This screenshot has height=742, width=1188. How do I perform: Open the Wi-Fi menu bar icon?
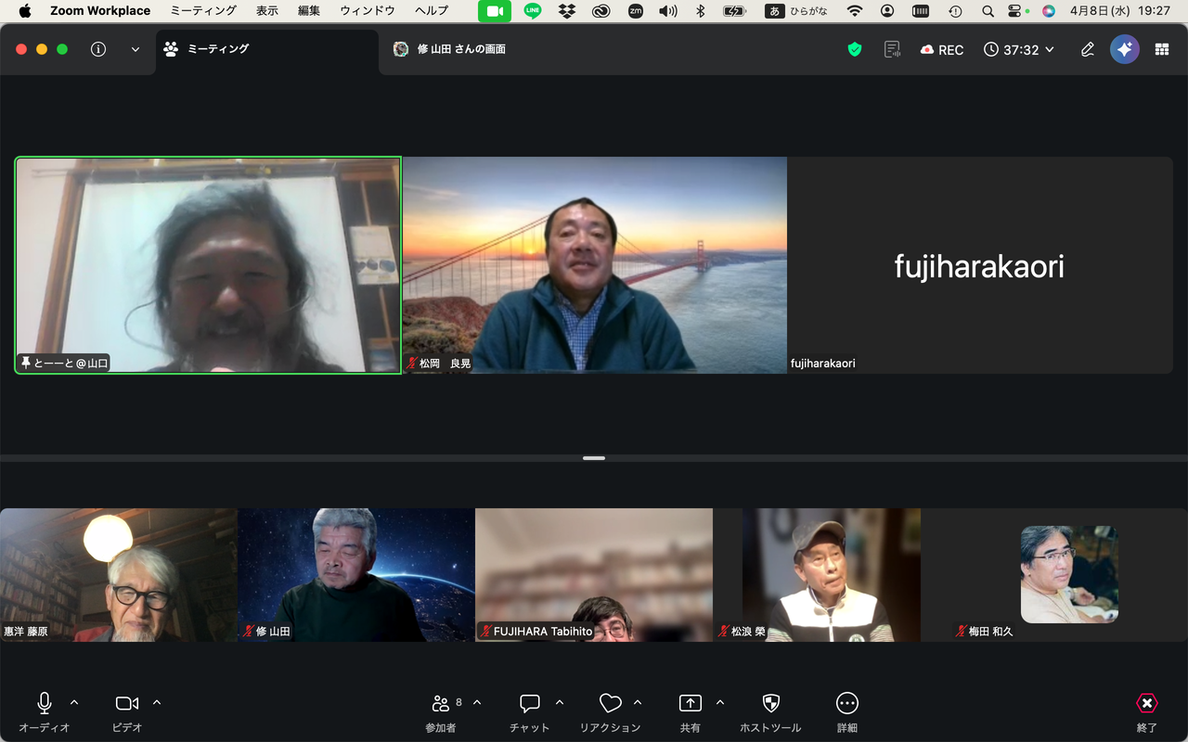tap(855, 11)
